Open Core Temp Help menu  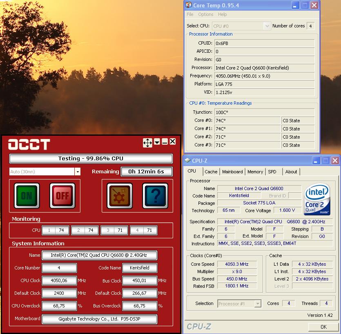222,14
